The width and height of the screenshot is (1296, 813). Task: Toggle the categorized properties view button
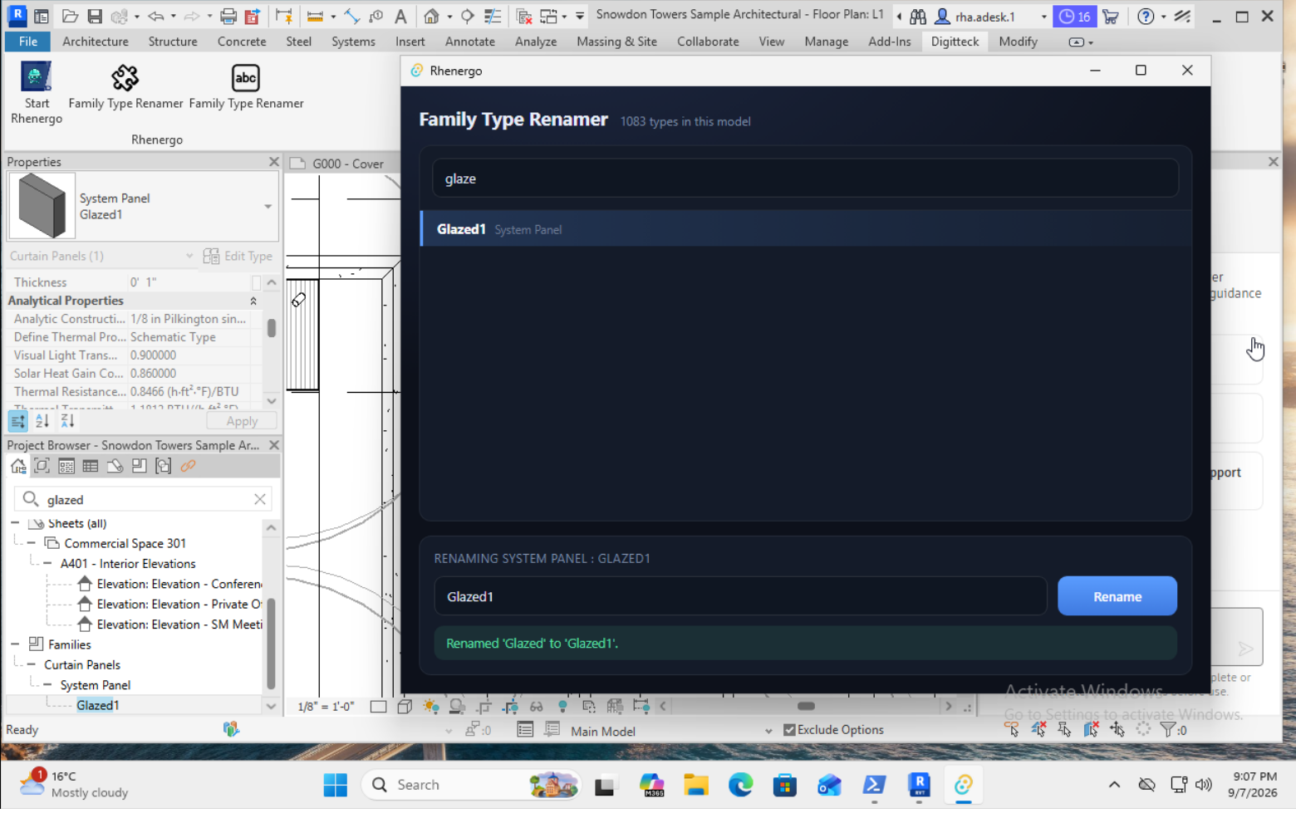click(x=17, y=421)
